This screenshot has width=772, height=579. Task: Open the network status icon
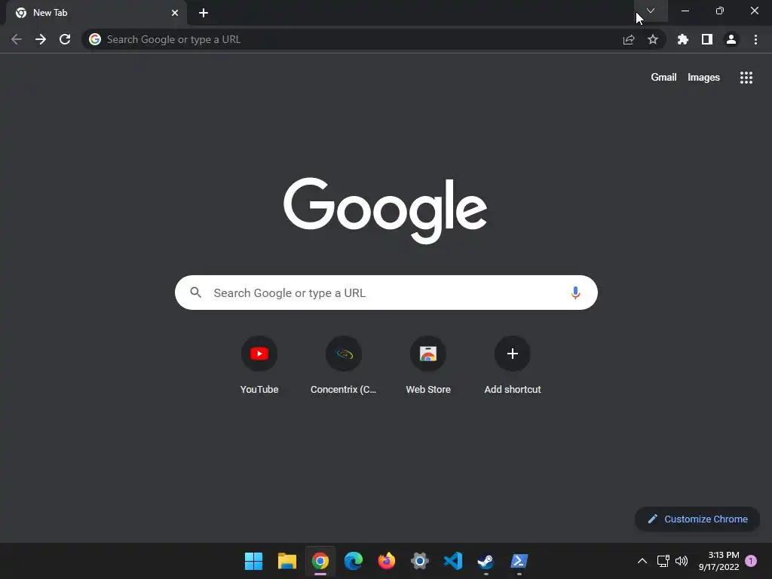(x=663, y=561)
